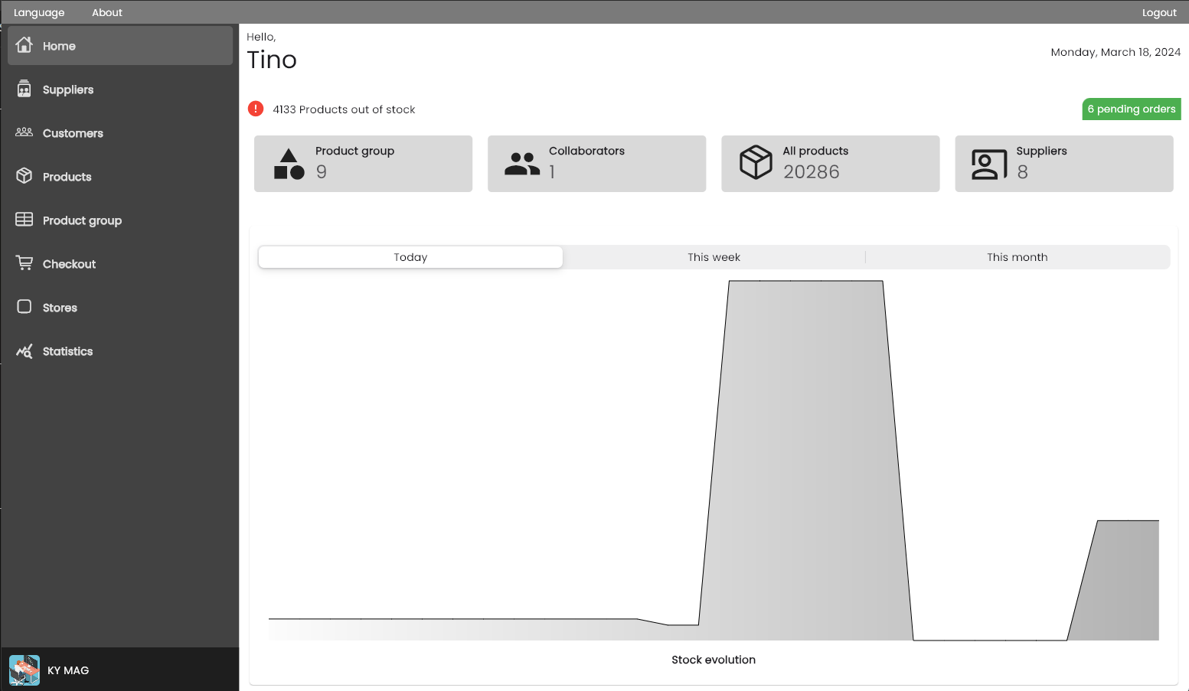Viewport: 1189px width, 691px height.
Task: Open Suppliers via its sidebar icon
Action: (24, 89)
